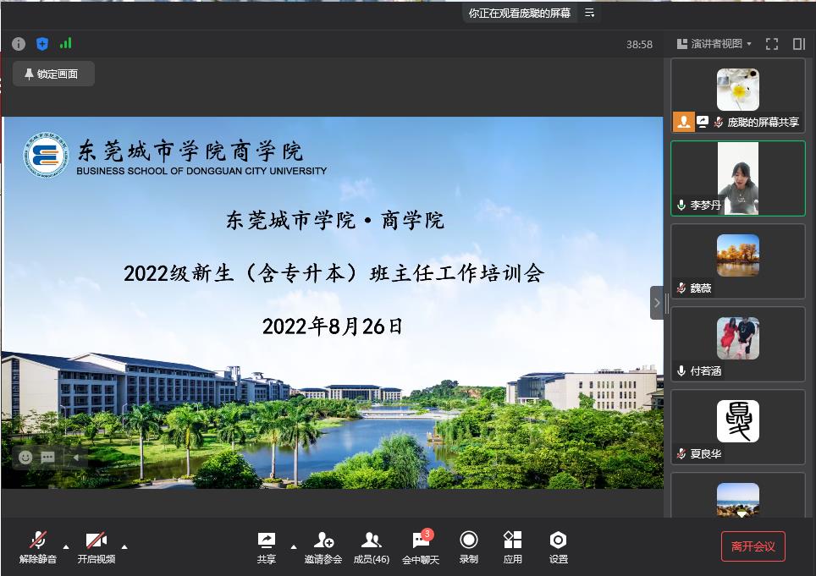This screenshot has width=816, height=576.
Task: Open 邀请参会 invite dialog
Action: coord(323,547)
